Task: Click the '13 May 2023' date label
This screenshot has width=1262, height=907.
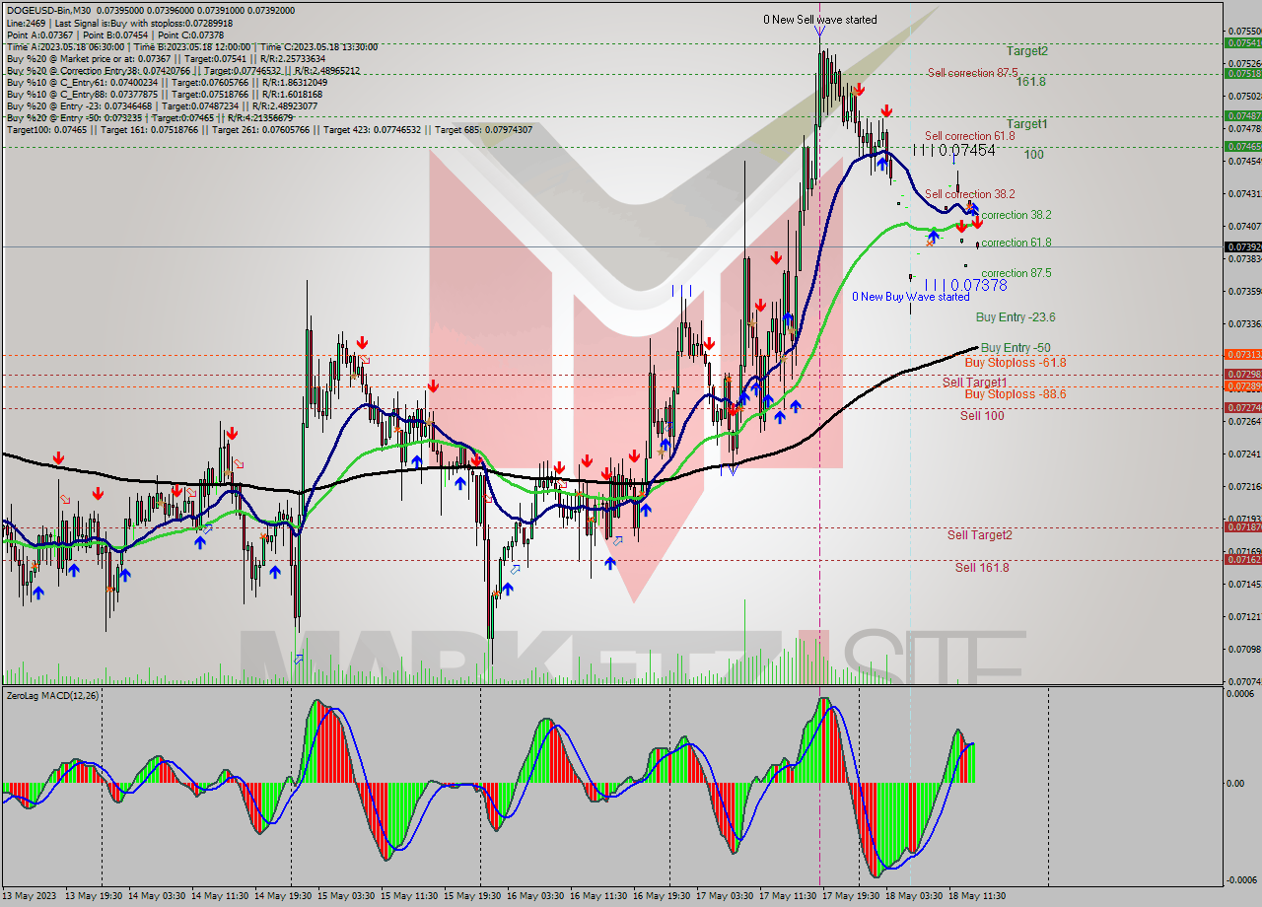Action: click(30, 896)
